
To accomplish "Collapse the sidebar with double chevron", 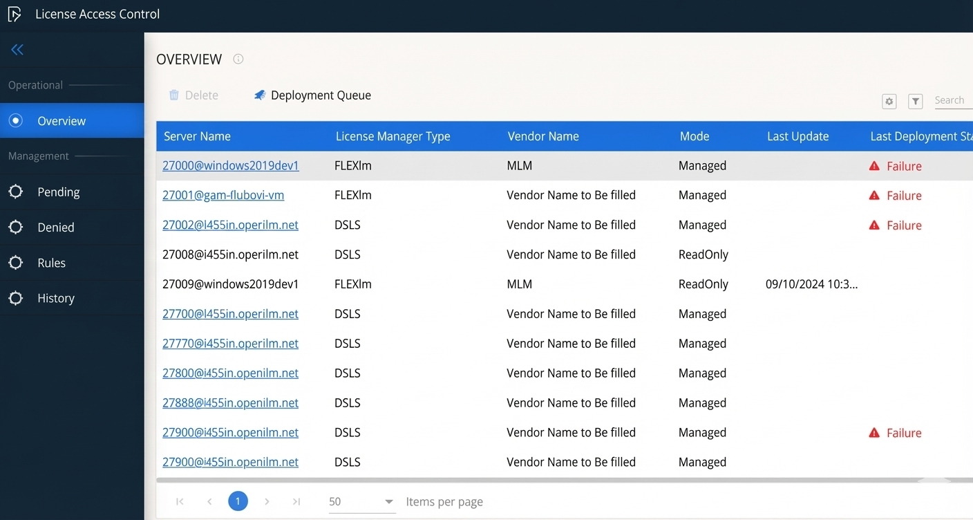I will click(x=17, y=49).
